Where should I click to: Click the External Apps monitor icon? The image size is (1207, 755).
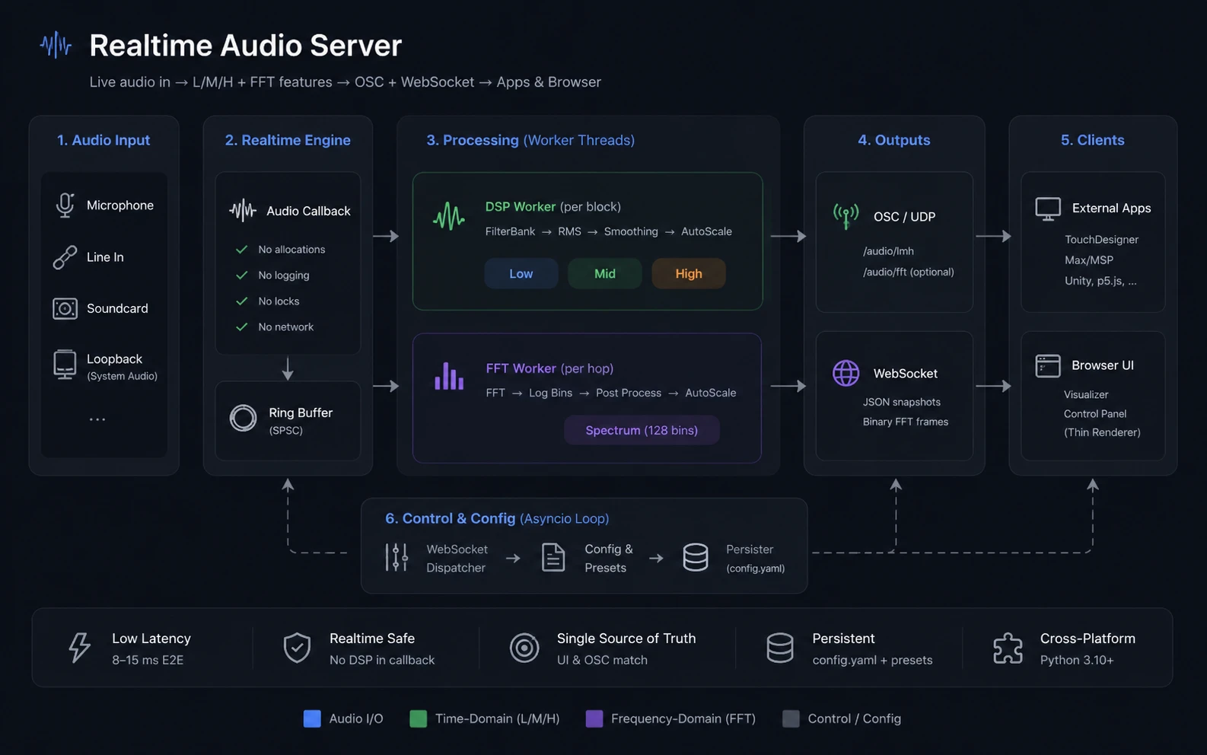(x=1048, y=209)
